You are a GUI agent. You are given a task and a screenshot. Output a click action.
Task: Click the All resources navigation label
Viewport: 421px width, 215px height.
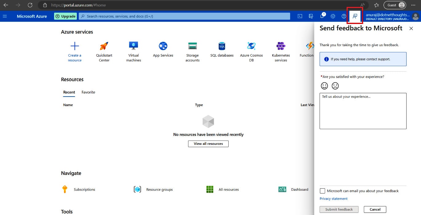tap(229, 189)
